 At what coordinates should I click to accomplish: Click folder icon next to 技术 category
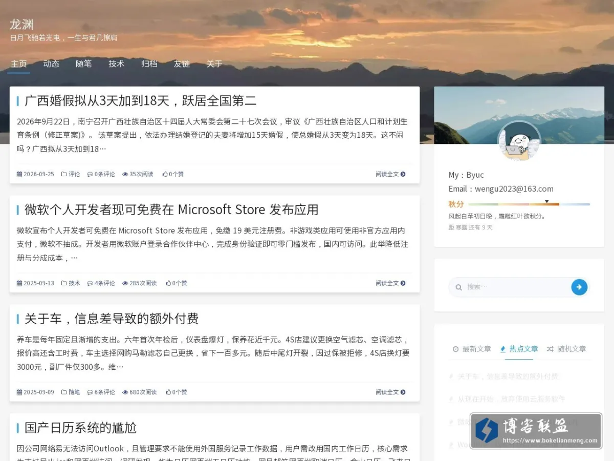(64, 283)
